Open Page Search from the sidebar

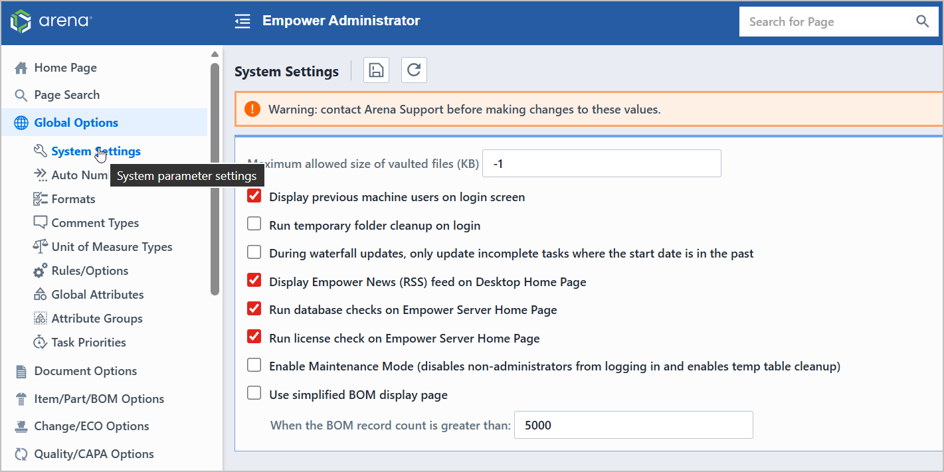click(66, 95)
